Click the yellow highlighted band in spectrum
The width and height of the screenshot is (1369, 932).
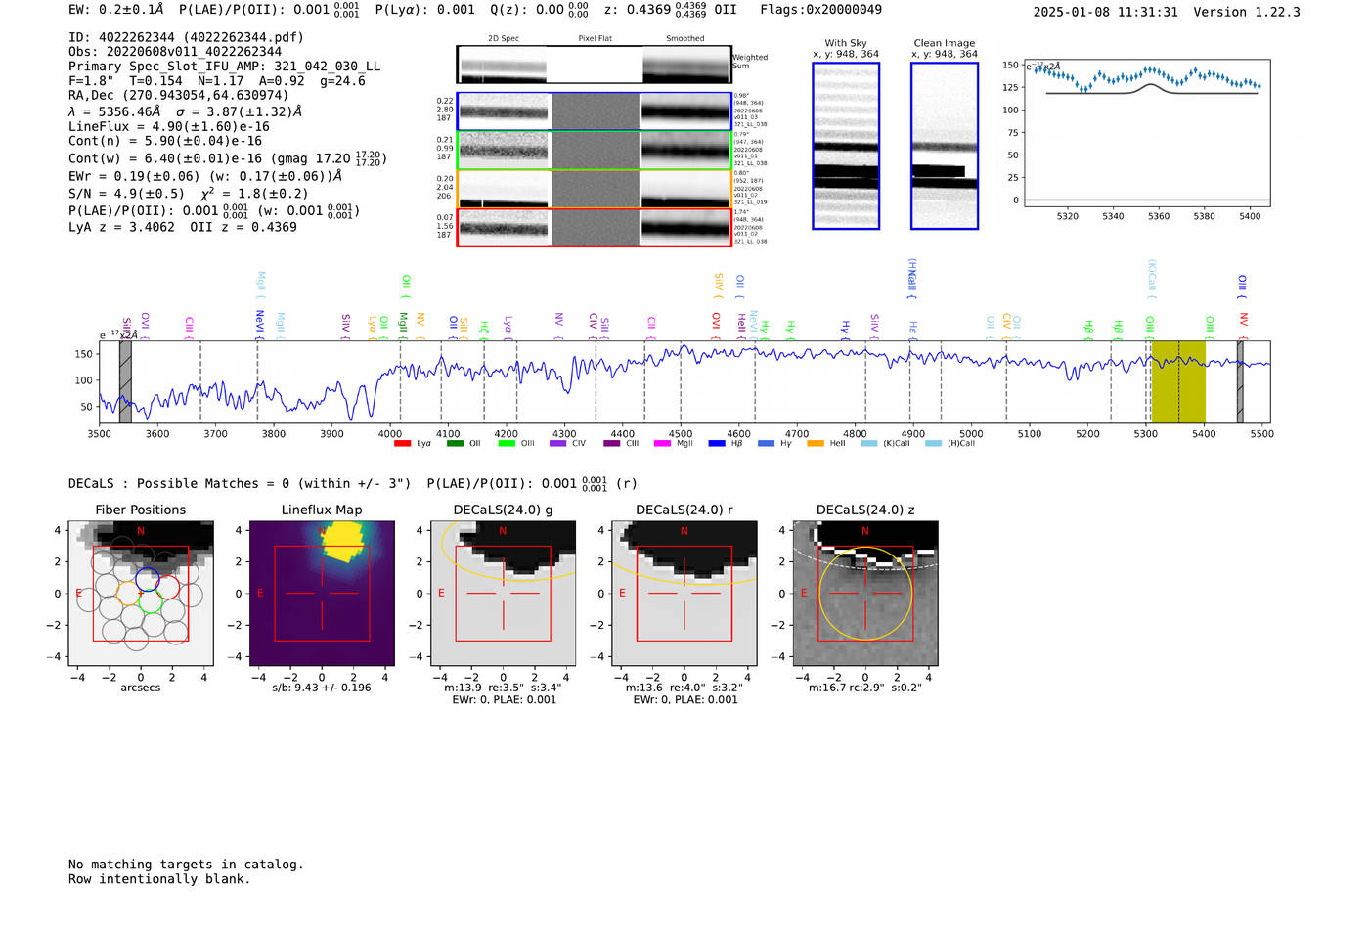point(1177,381)
